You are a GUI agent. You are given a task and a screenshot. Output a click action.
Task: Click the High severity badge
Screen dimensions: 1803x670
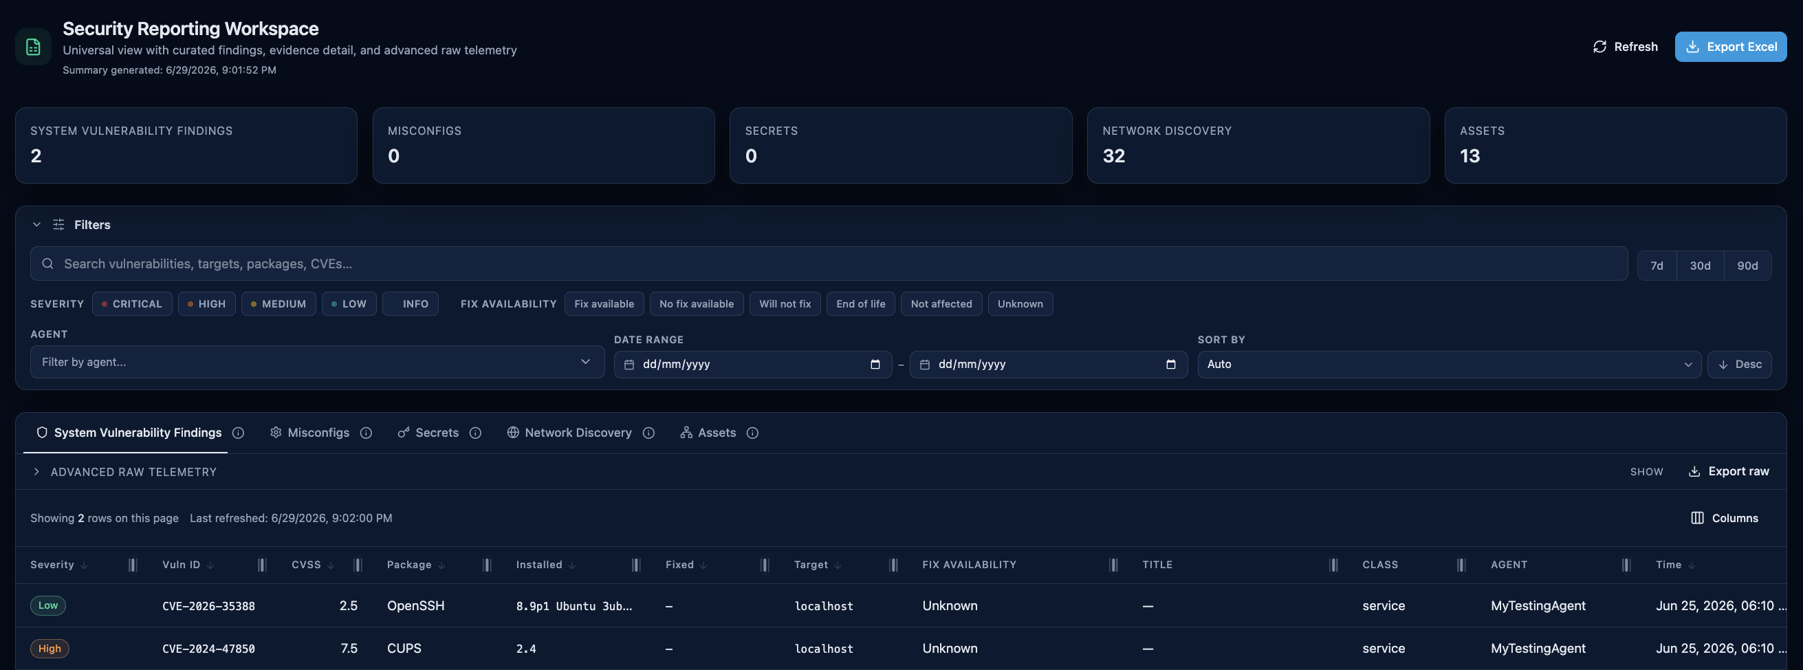(x=49, y=648)
